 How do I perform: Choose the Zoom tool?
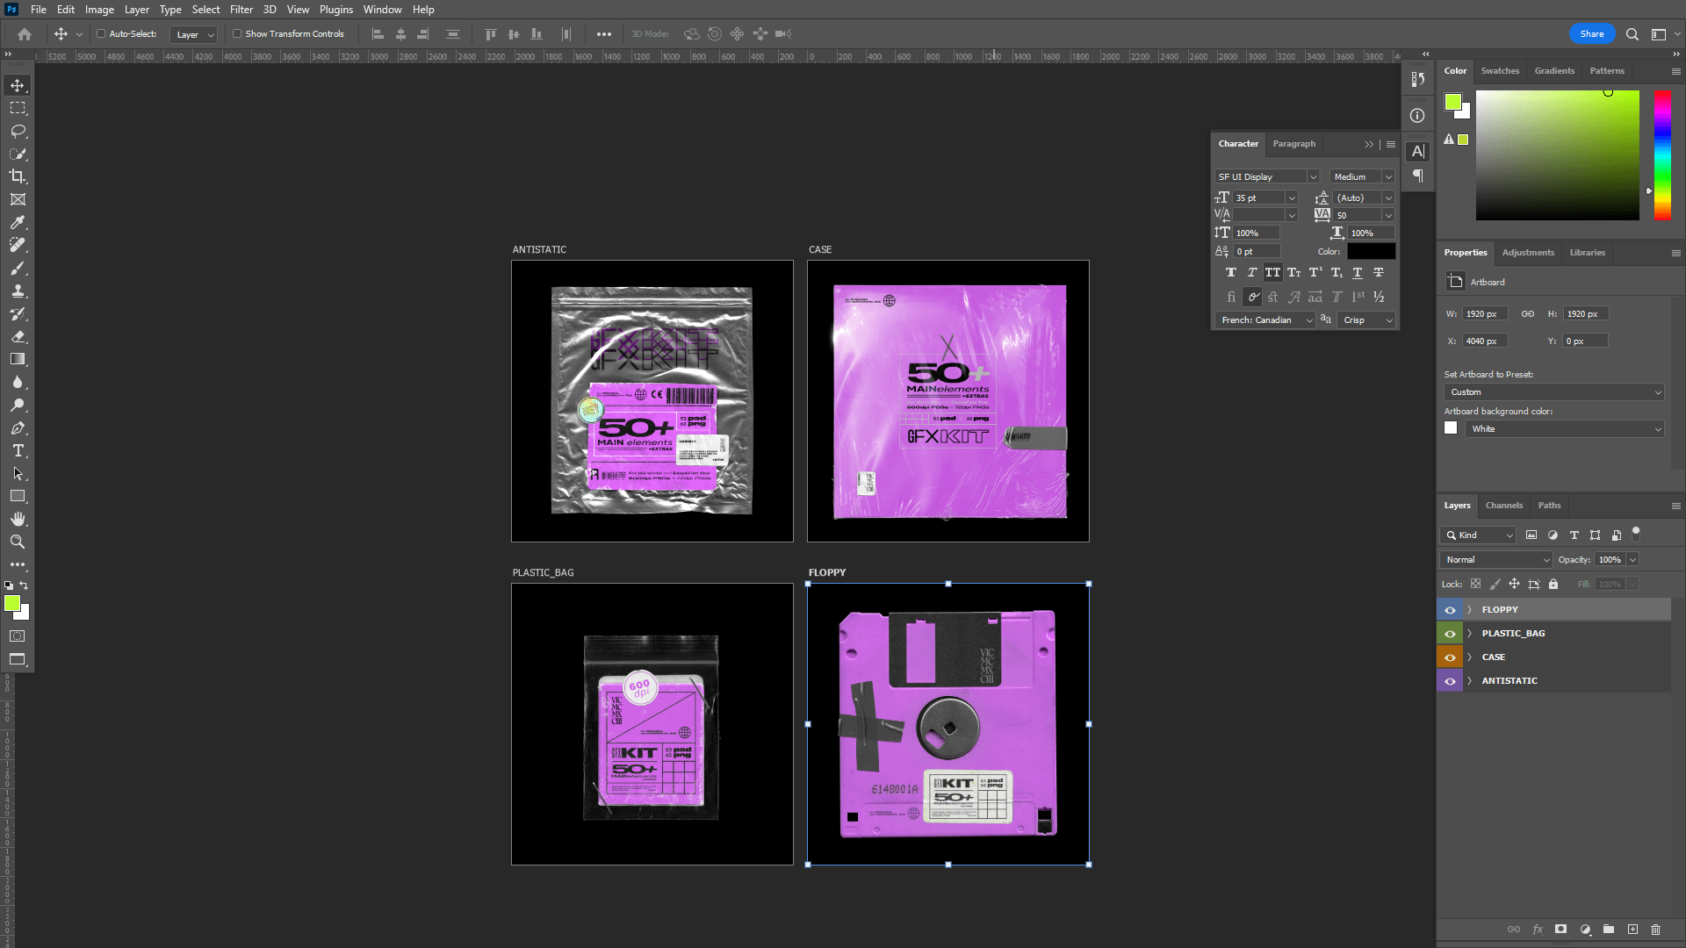18,542
